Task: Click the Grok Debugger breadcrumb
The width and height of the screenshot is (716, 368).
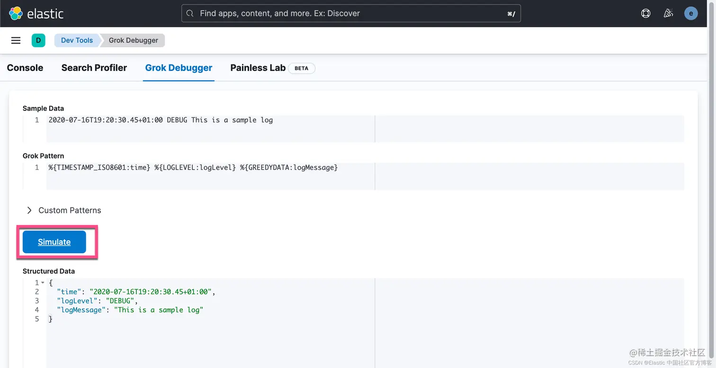Action: 134,40
